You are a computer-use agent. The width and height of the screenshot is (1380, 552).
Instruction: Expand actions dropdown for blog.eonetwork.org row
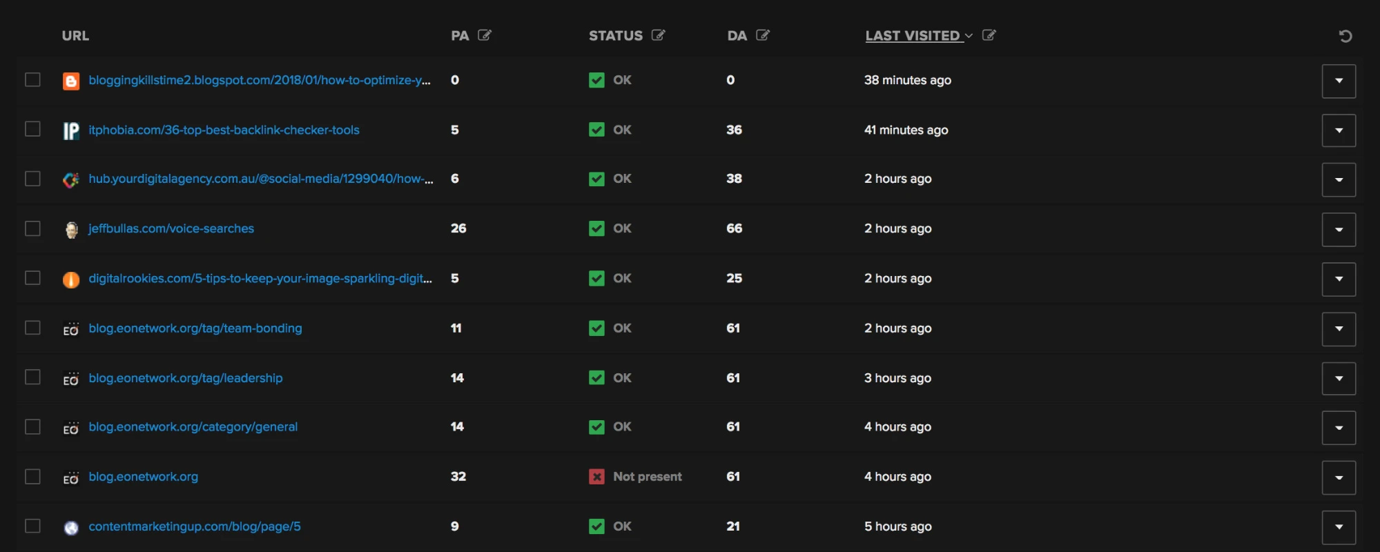click(x=1339, y=477)
